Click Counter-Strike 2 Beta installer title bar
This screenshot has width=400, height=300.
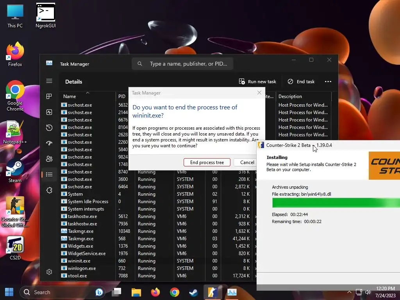tap(328, 145)
